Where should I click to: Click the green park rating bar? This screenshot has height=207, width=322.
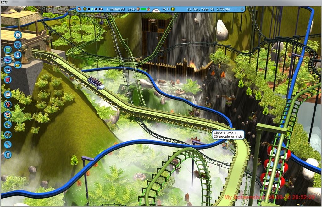click(x=144, y=9)
